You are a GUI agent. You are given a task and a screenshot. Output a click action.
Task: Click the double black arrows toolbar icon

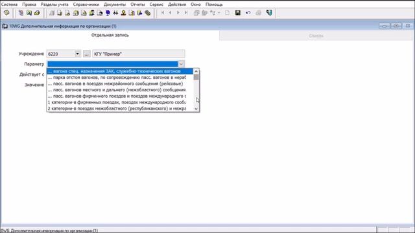point(115,13)
